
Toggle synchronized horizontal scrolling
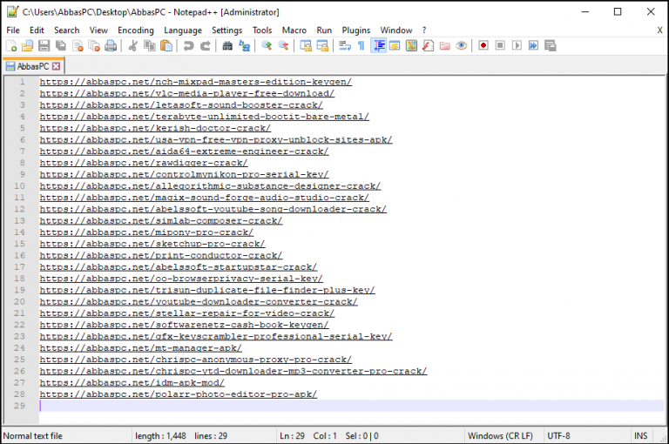(322, 45)
